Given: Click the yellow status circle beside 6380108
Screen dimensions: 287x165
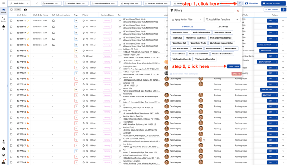Looking at the screenshot, I should [x=28, y=27].
